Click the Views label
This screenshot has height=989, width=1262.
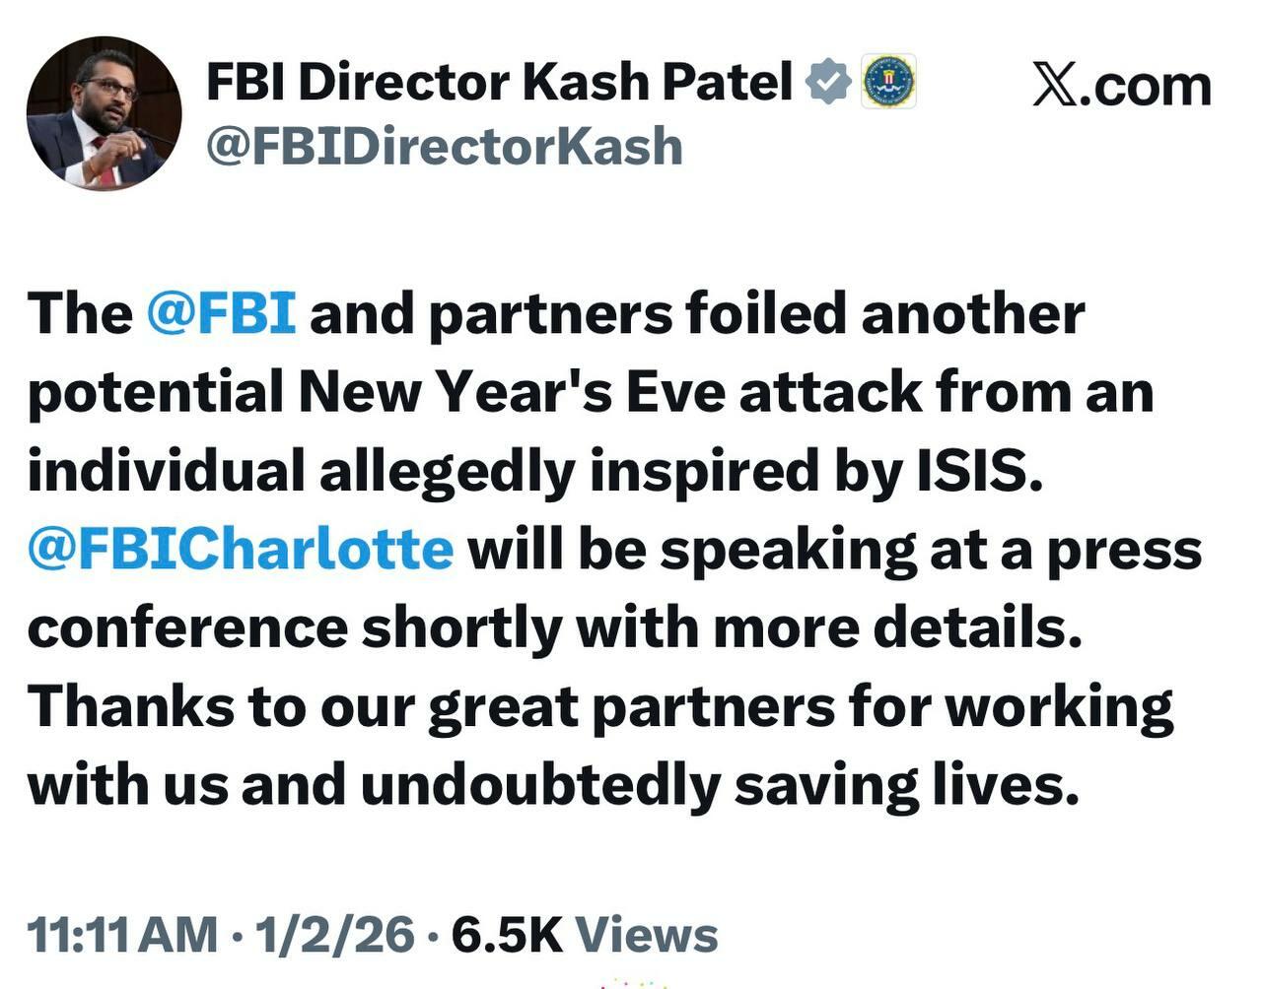click(646, 935)
